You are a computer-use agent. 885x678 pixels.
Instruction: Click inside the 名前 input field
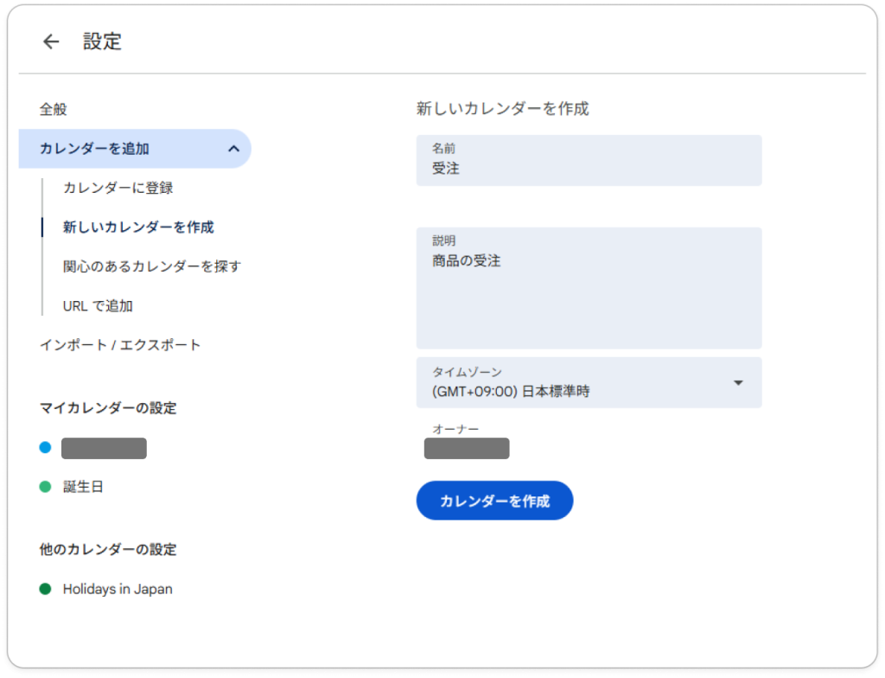(589, 168)
